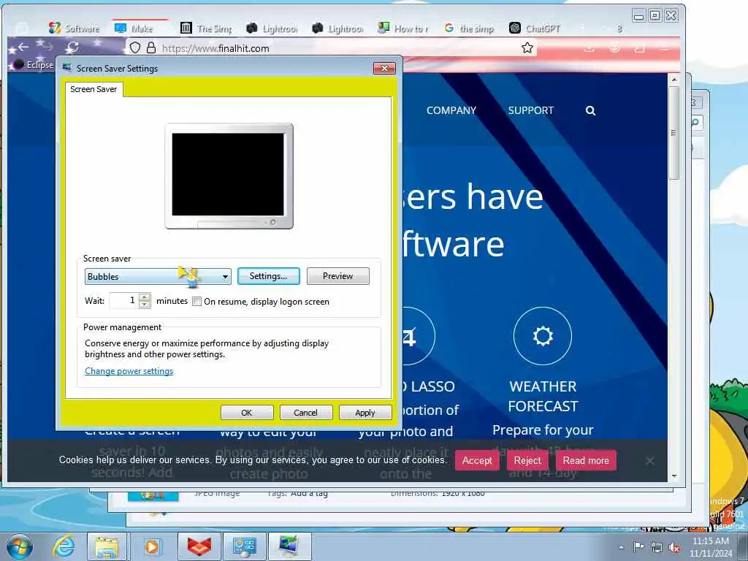Click the network tray icon
This screenshot has width=748, height=561.
657,548
